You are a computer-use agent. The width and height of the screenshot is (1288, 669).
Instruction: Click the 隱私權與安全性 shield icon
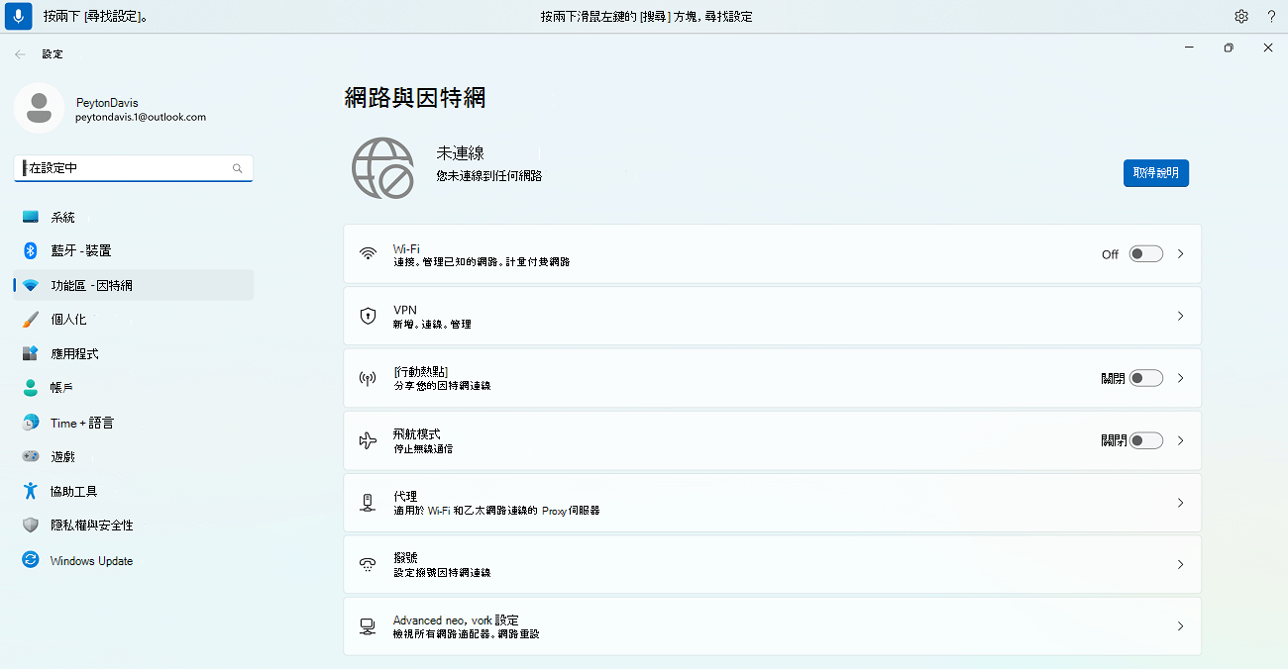31,526
